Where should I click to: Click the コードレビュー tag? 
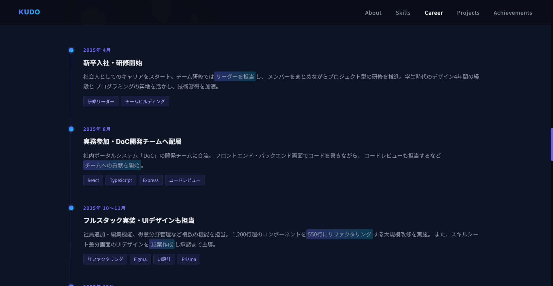185,180
